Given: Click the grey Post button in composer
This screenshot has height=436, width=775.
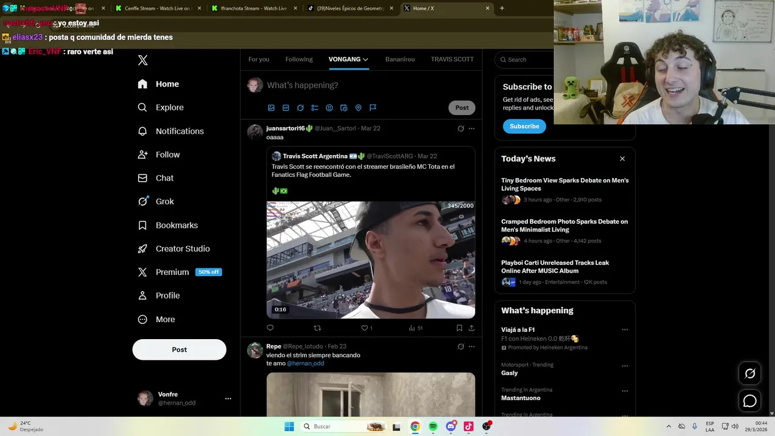Looking at the screenshot, I should pyautogui.click(x=462, y=108).
